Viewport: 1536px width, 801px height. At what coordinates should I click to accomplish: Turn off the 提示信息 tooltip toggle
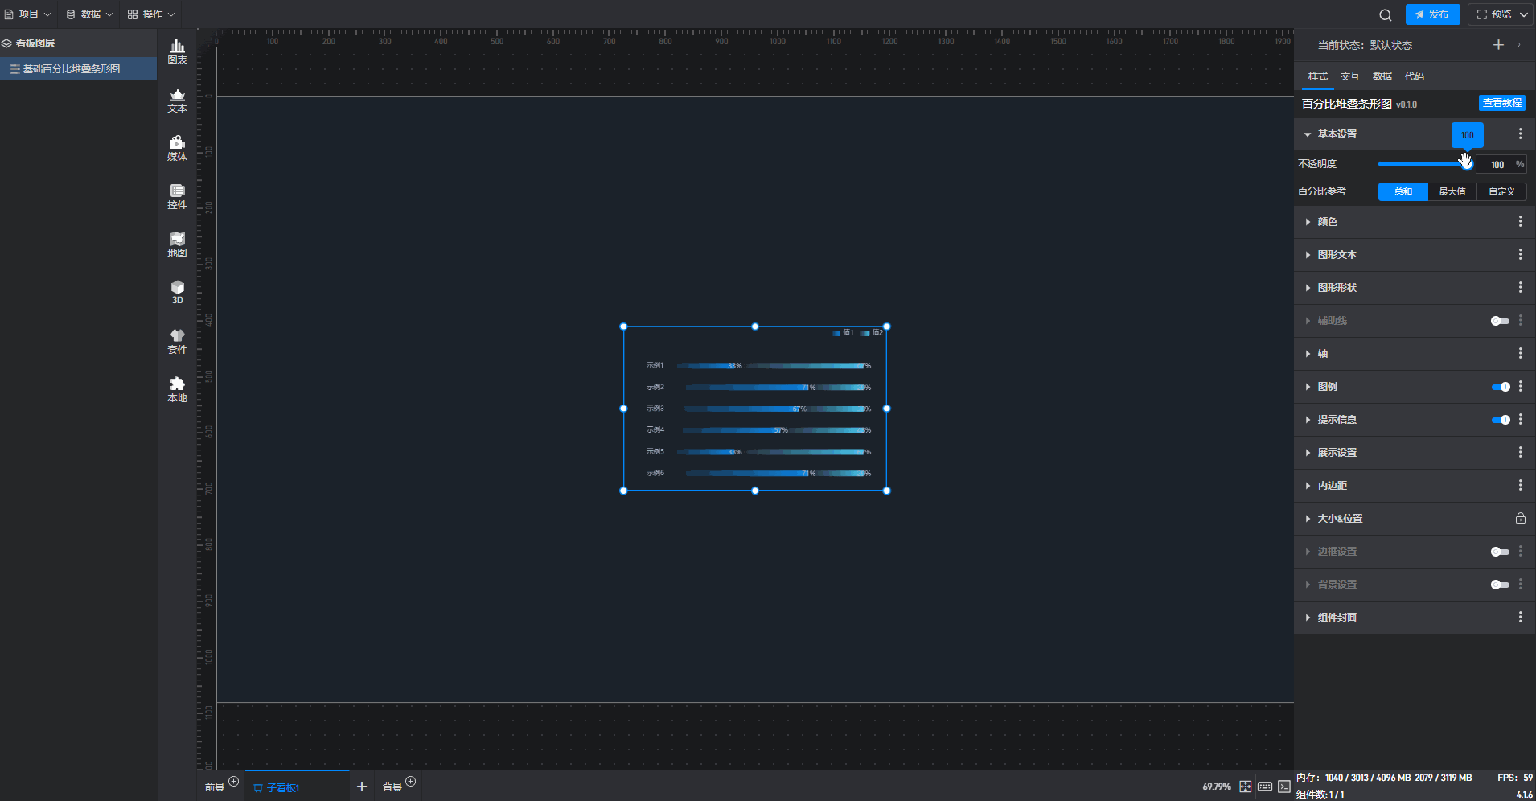1500,420
